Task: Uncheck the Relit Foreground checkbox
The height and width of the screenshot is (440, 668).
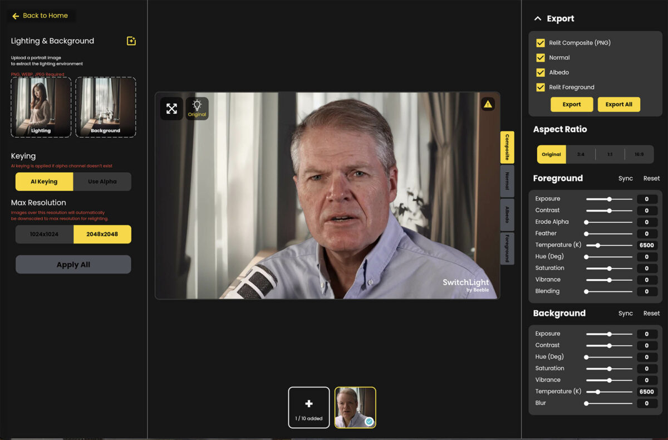Action: [540, 87]
